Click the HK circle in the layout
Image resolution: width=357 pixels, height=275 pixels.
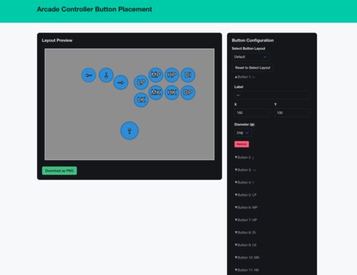coord(171,92)
